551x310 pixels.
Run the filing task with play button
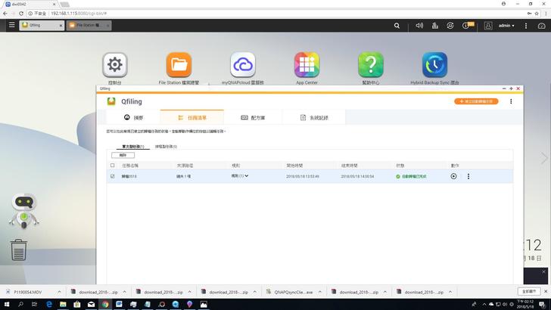point(453,176)
